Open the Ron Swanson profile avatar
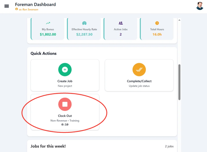Screen dimensions: 207x152 click(x=200, y=6)
